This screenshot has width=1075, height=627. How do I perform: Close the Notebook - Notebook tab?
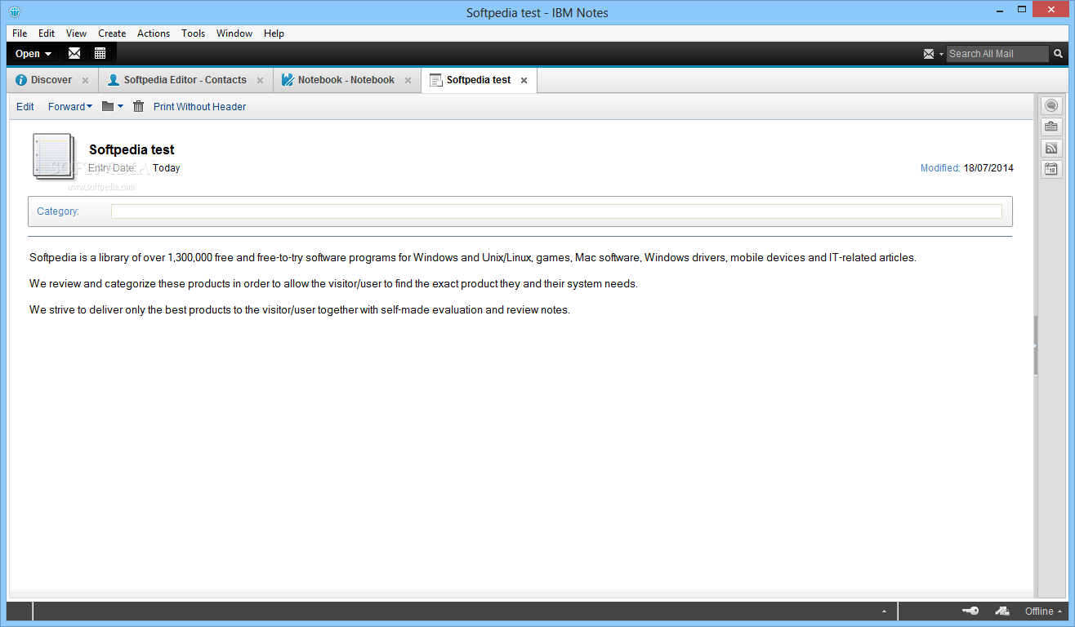pos(408,80)
